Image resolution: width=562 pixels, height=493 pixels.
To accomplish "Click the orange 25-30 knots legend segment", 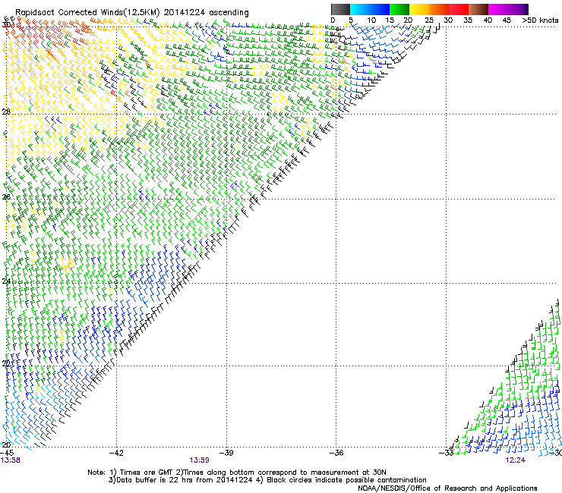I will pos(439,9).
